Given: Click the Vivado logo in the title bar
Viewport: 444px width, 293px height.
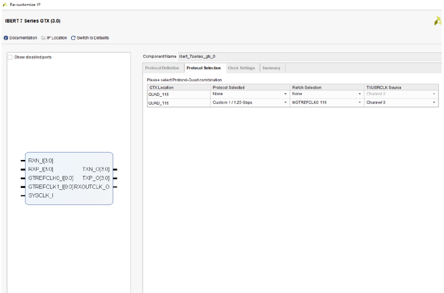Looking at the screenshot, I should 5,4.
